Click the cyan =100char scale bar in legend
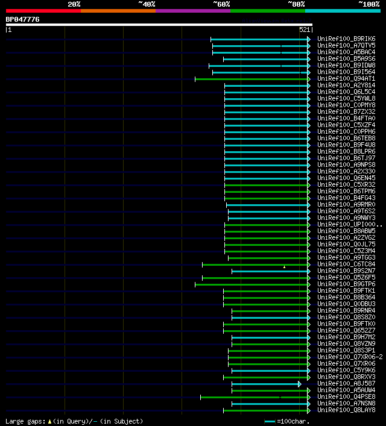This screenshot has height=426, width=386. point(270,422)
